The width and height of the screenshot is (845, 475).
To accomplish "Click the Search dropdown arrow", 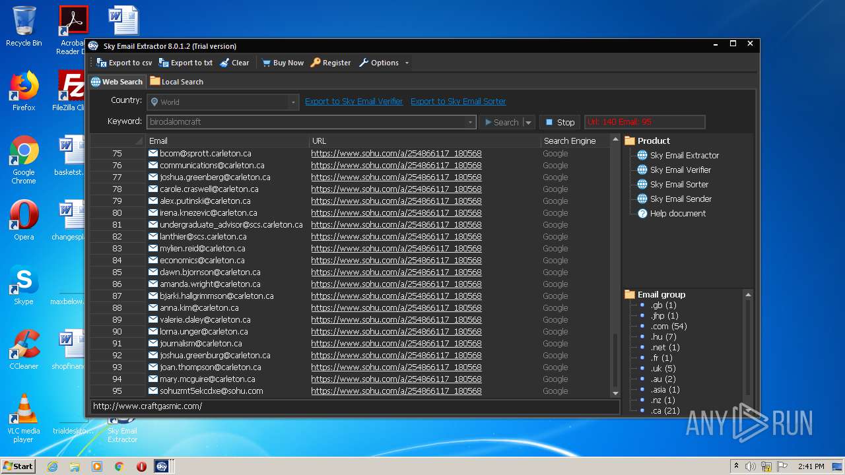I will pyautogui.click(x=528, y=122).
